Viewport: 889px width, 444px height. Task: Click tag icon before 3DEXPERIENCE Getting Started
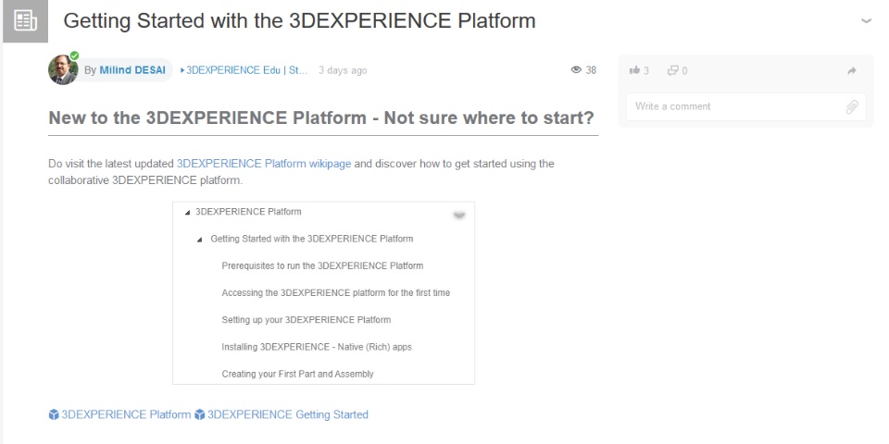click(x=200, y=414)
